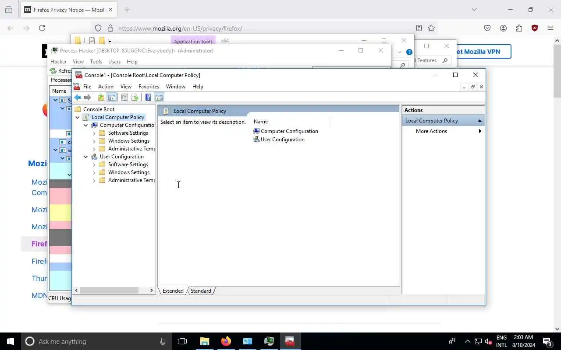The width and height of the screenshot is (561, 350).
Task: Select User Configuration in the Name list
Action: [x=279, y=140]
